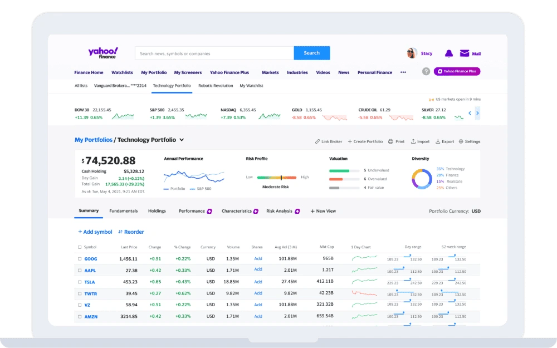
Task: Open the Yahoo Finance Plus nav menu
Action: pyautogui.click(x=229, y=72)
